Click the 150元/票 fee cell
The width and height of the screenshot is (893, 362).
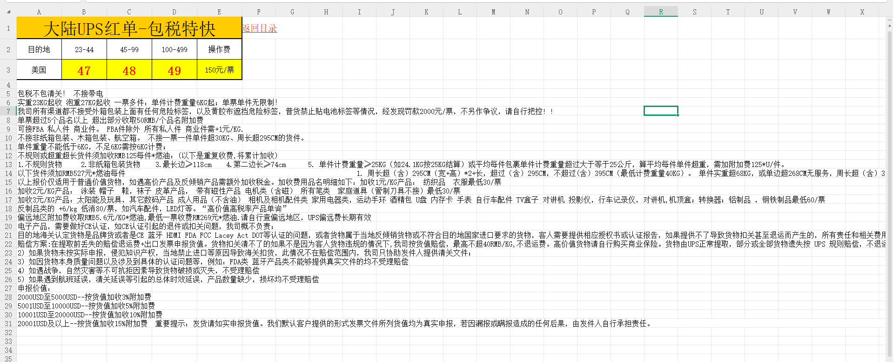coord(219,70)
